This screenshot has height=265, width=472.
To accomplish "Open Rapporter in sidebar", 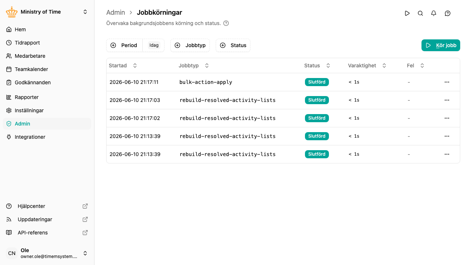I will tap(47, 97).
